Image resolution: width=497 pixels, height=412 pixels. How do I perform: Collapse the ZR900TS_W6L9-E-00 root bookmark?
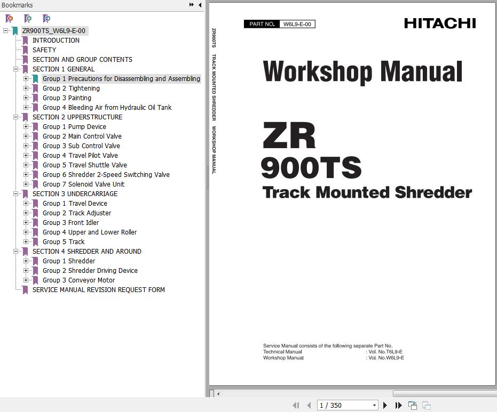(x=5, y=31)
